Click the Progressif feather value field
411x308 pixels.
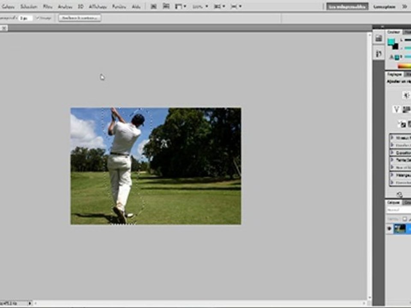[x=26, y=18]
